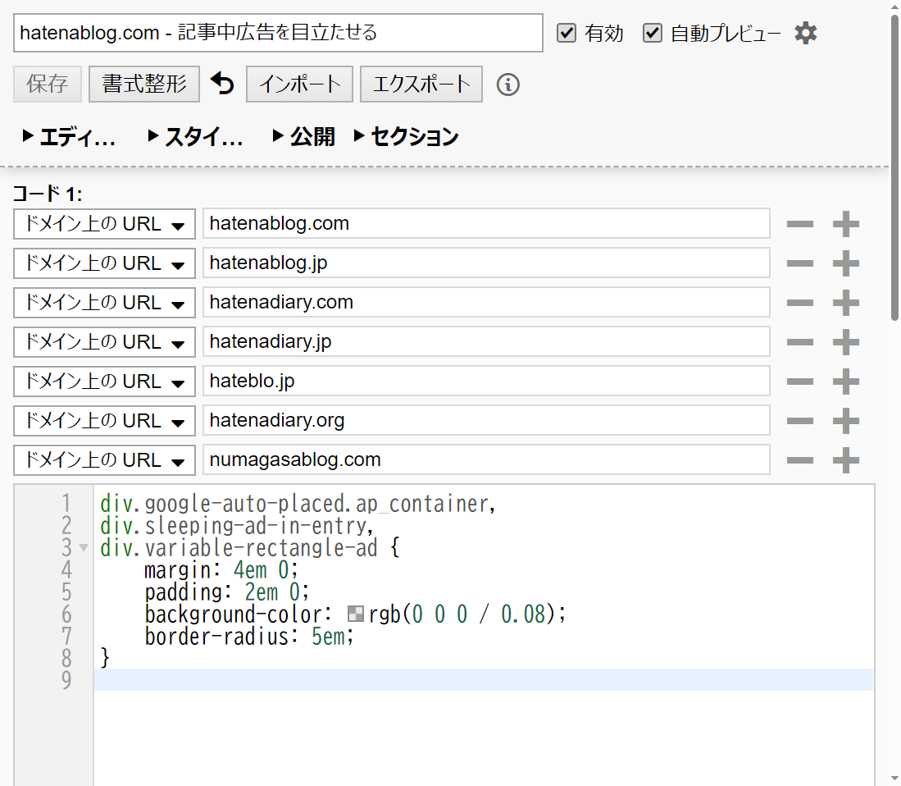This screenshot has width=901, height=786.
Task: Click the 書式整形 button
Action: pyautogui.click(x=144, y=84)
